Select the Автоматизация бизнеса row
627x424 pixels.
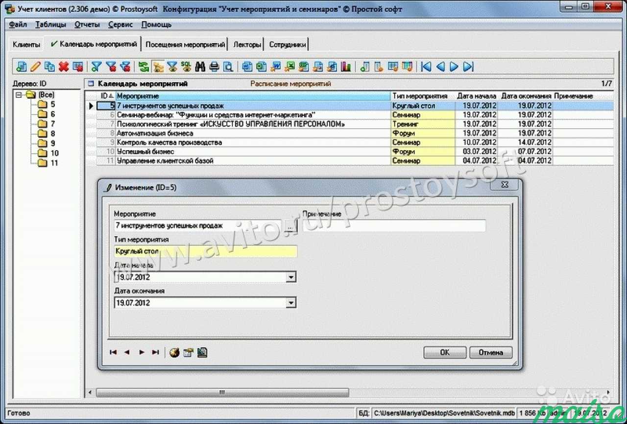[350, 133]
